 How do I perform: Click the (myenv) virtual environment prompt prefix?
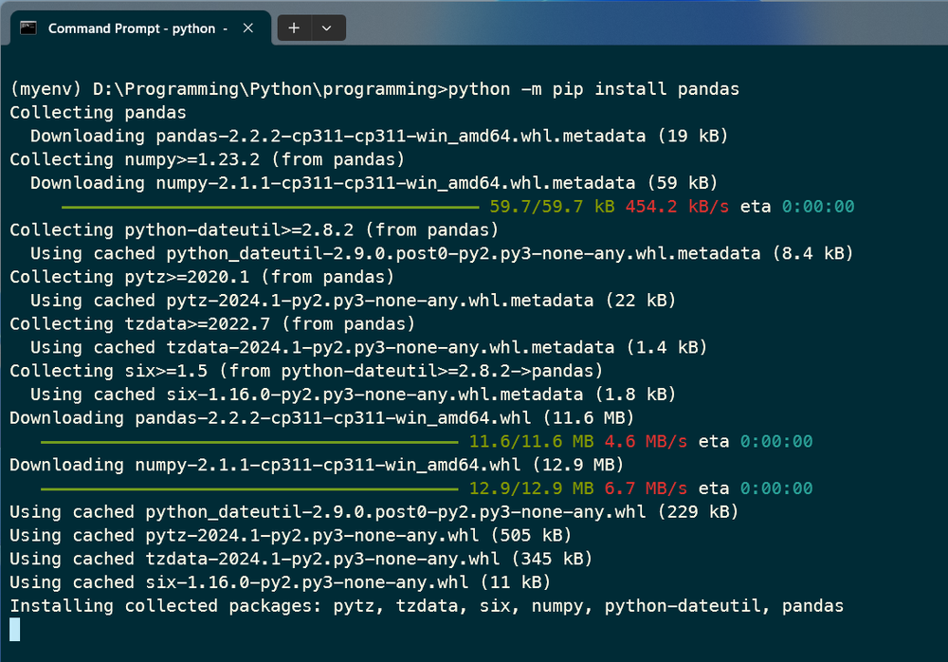pos(46,89)
